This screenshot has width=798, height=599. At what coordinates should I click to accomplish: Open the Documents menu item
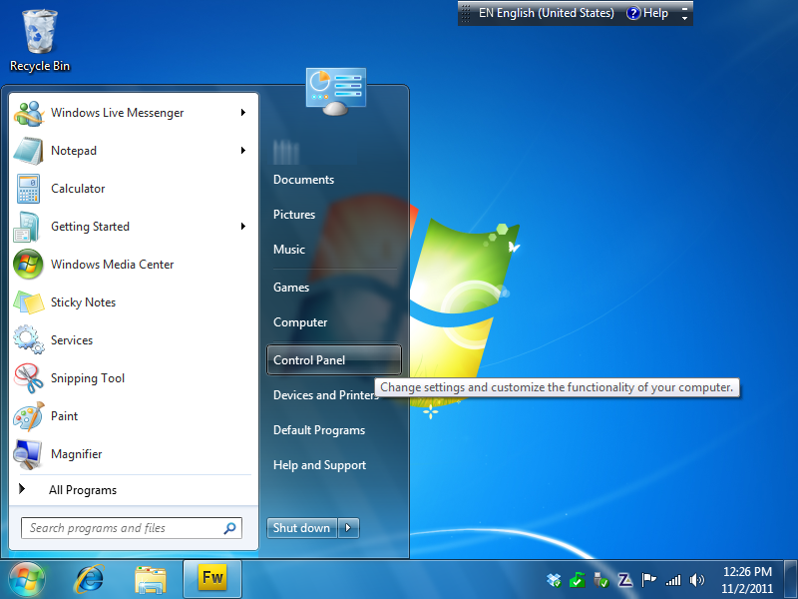(303, 180)
